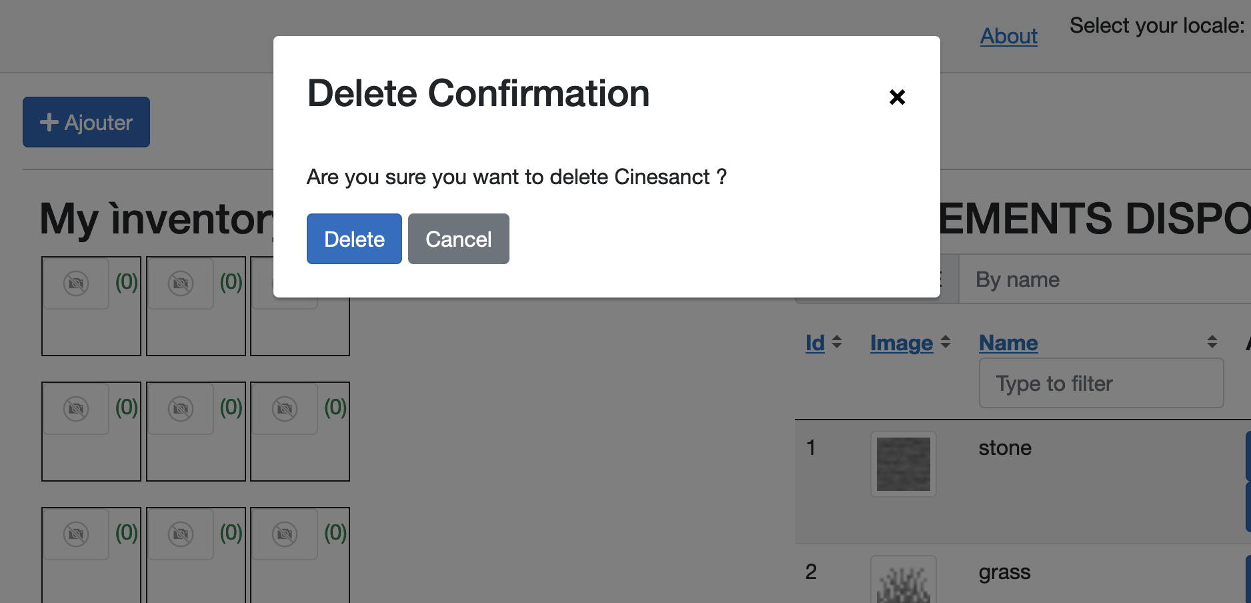
Task: Click the first inventory slot no-image icon
Action: point(76,283)
